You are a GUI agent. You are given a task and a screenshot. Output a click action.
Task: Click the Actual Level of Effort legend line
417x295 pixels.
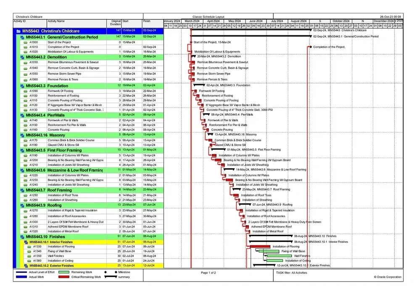coord(21,272)
